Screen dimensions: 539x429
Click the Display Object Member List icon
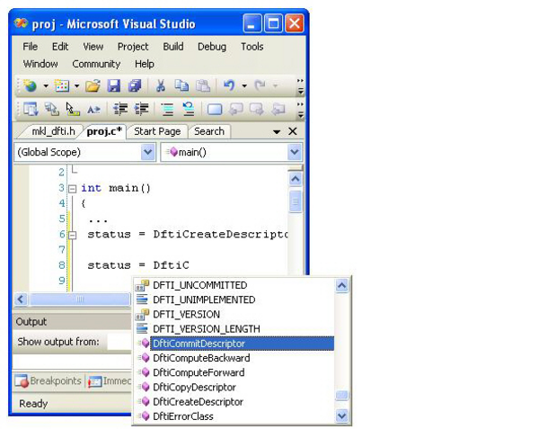pos(31,109)
